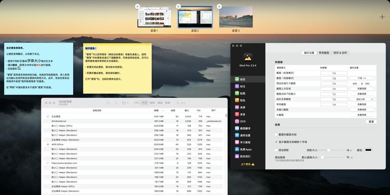Image resolution: width=390 pixels, height=195 pixels.
Task: Click the 介绍 >> button
Action: click(x=362, y=78)
